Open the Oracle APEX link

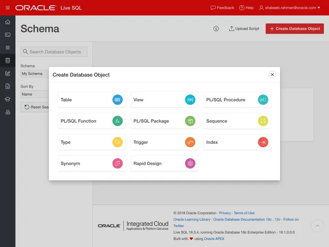[x=214, y=239]
